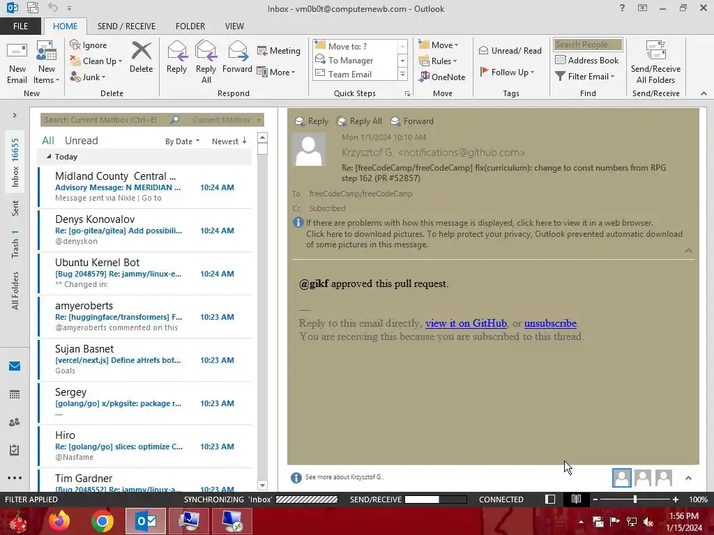Image resolution: width=714 pixels, height=535 pixels.
Task: Reply using the ribbon Reply icon
Action: click(176, 58)
